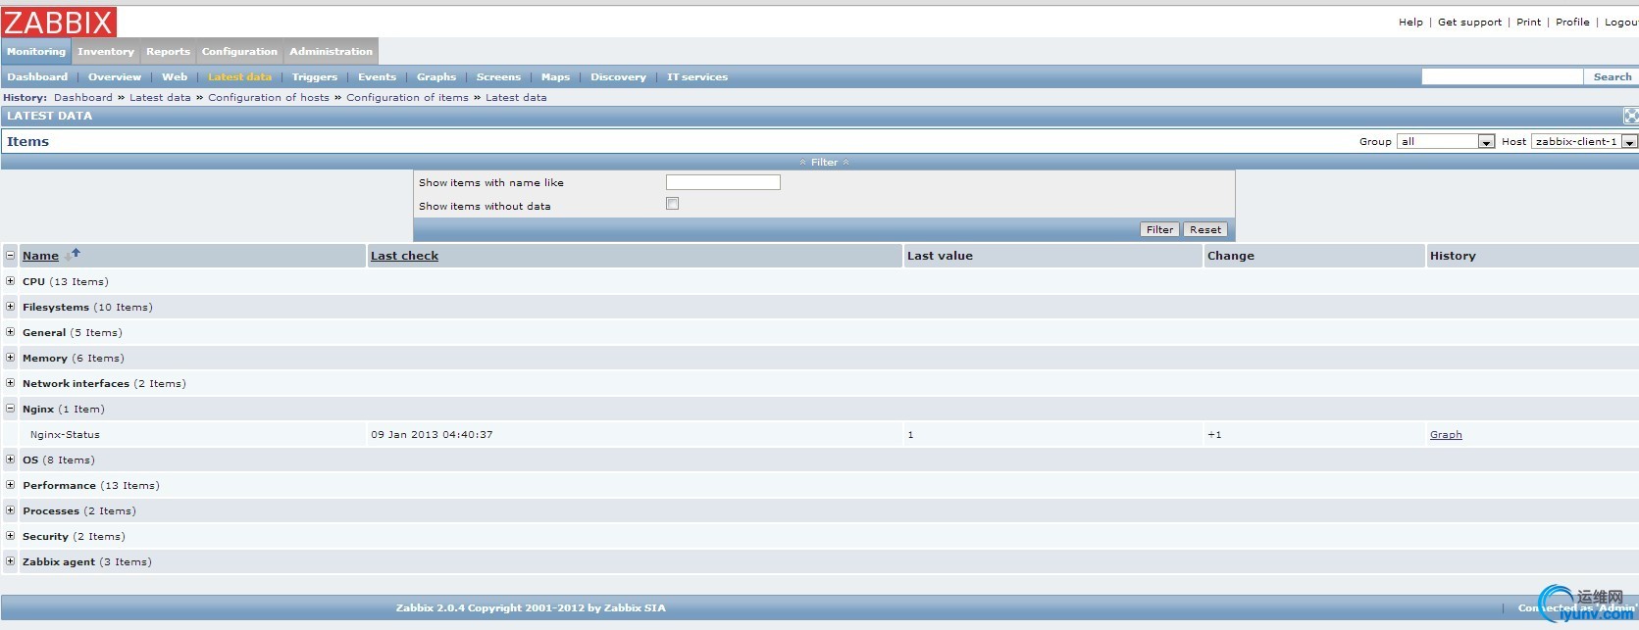Click the Filter button

(x=1159, y=229)
